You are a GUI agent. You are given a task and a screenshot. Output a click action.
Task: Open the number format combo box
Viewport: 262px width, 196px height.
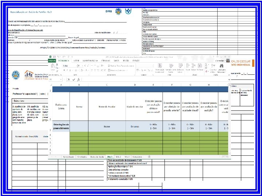145,66
